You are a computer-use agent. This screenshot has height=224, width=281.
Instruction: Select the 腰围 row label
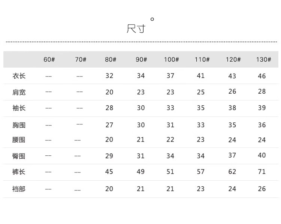[19, 140]
